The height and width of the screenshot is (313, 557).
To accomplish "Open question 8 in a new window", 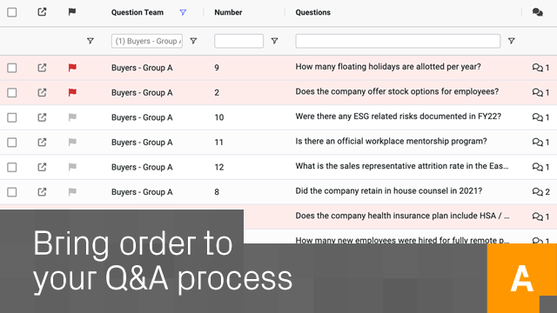I will (x=42, y=191).
